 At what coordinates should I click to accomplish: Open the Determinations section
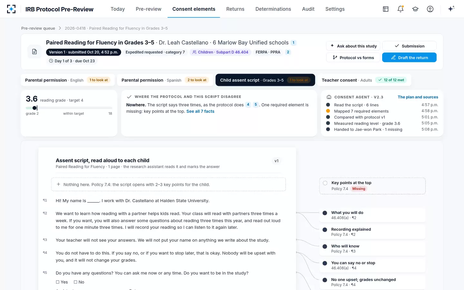click(273, 9)
